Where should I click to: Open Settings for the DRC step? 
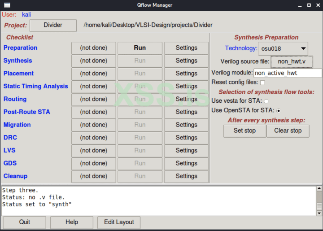point(186,138)
